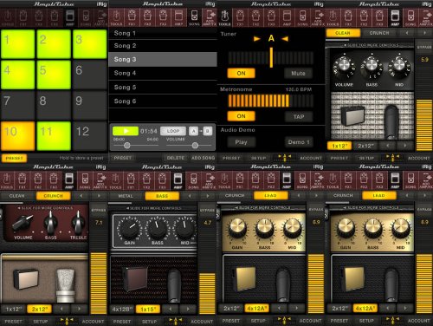Tap ADD AMP/FX icon on song list screen
The height and width of the screenshot is (326, 433).
tap(210, 17)
